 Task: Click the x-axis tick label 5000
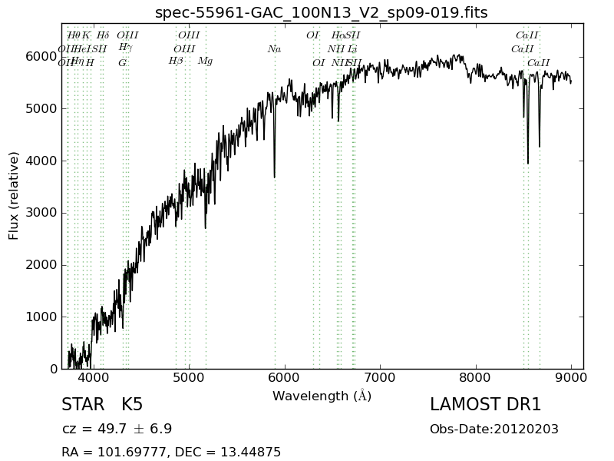coord(189,377)
